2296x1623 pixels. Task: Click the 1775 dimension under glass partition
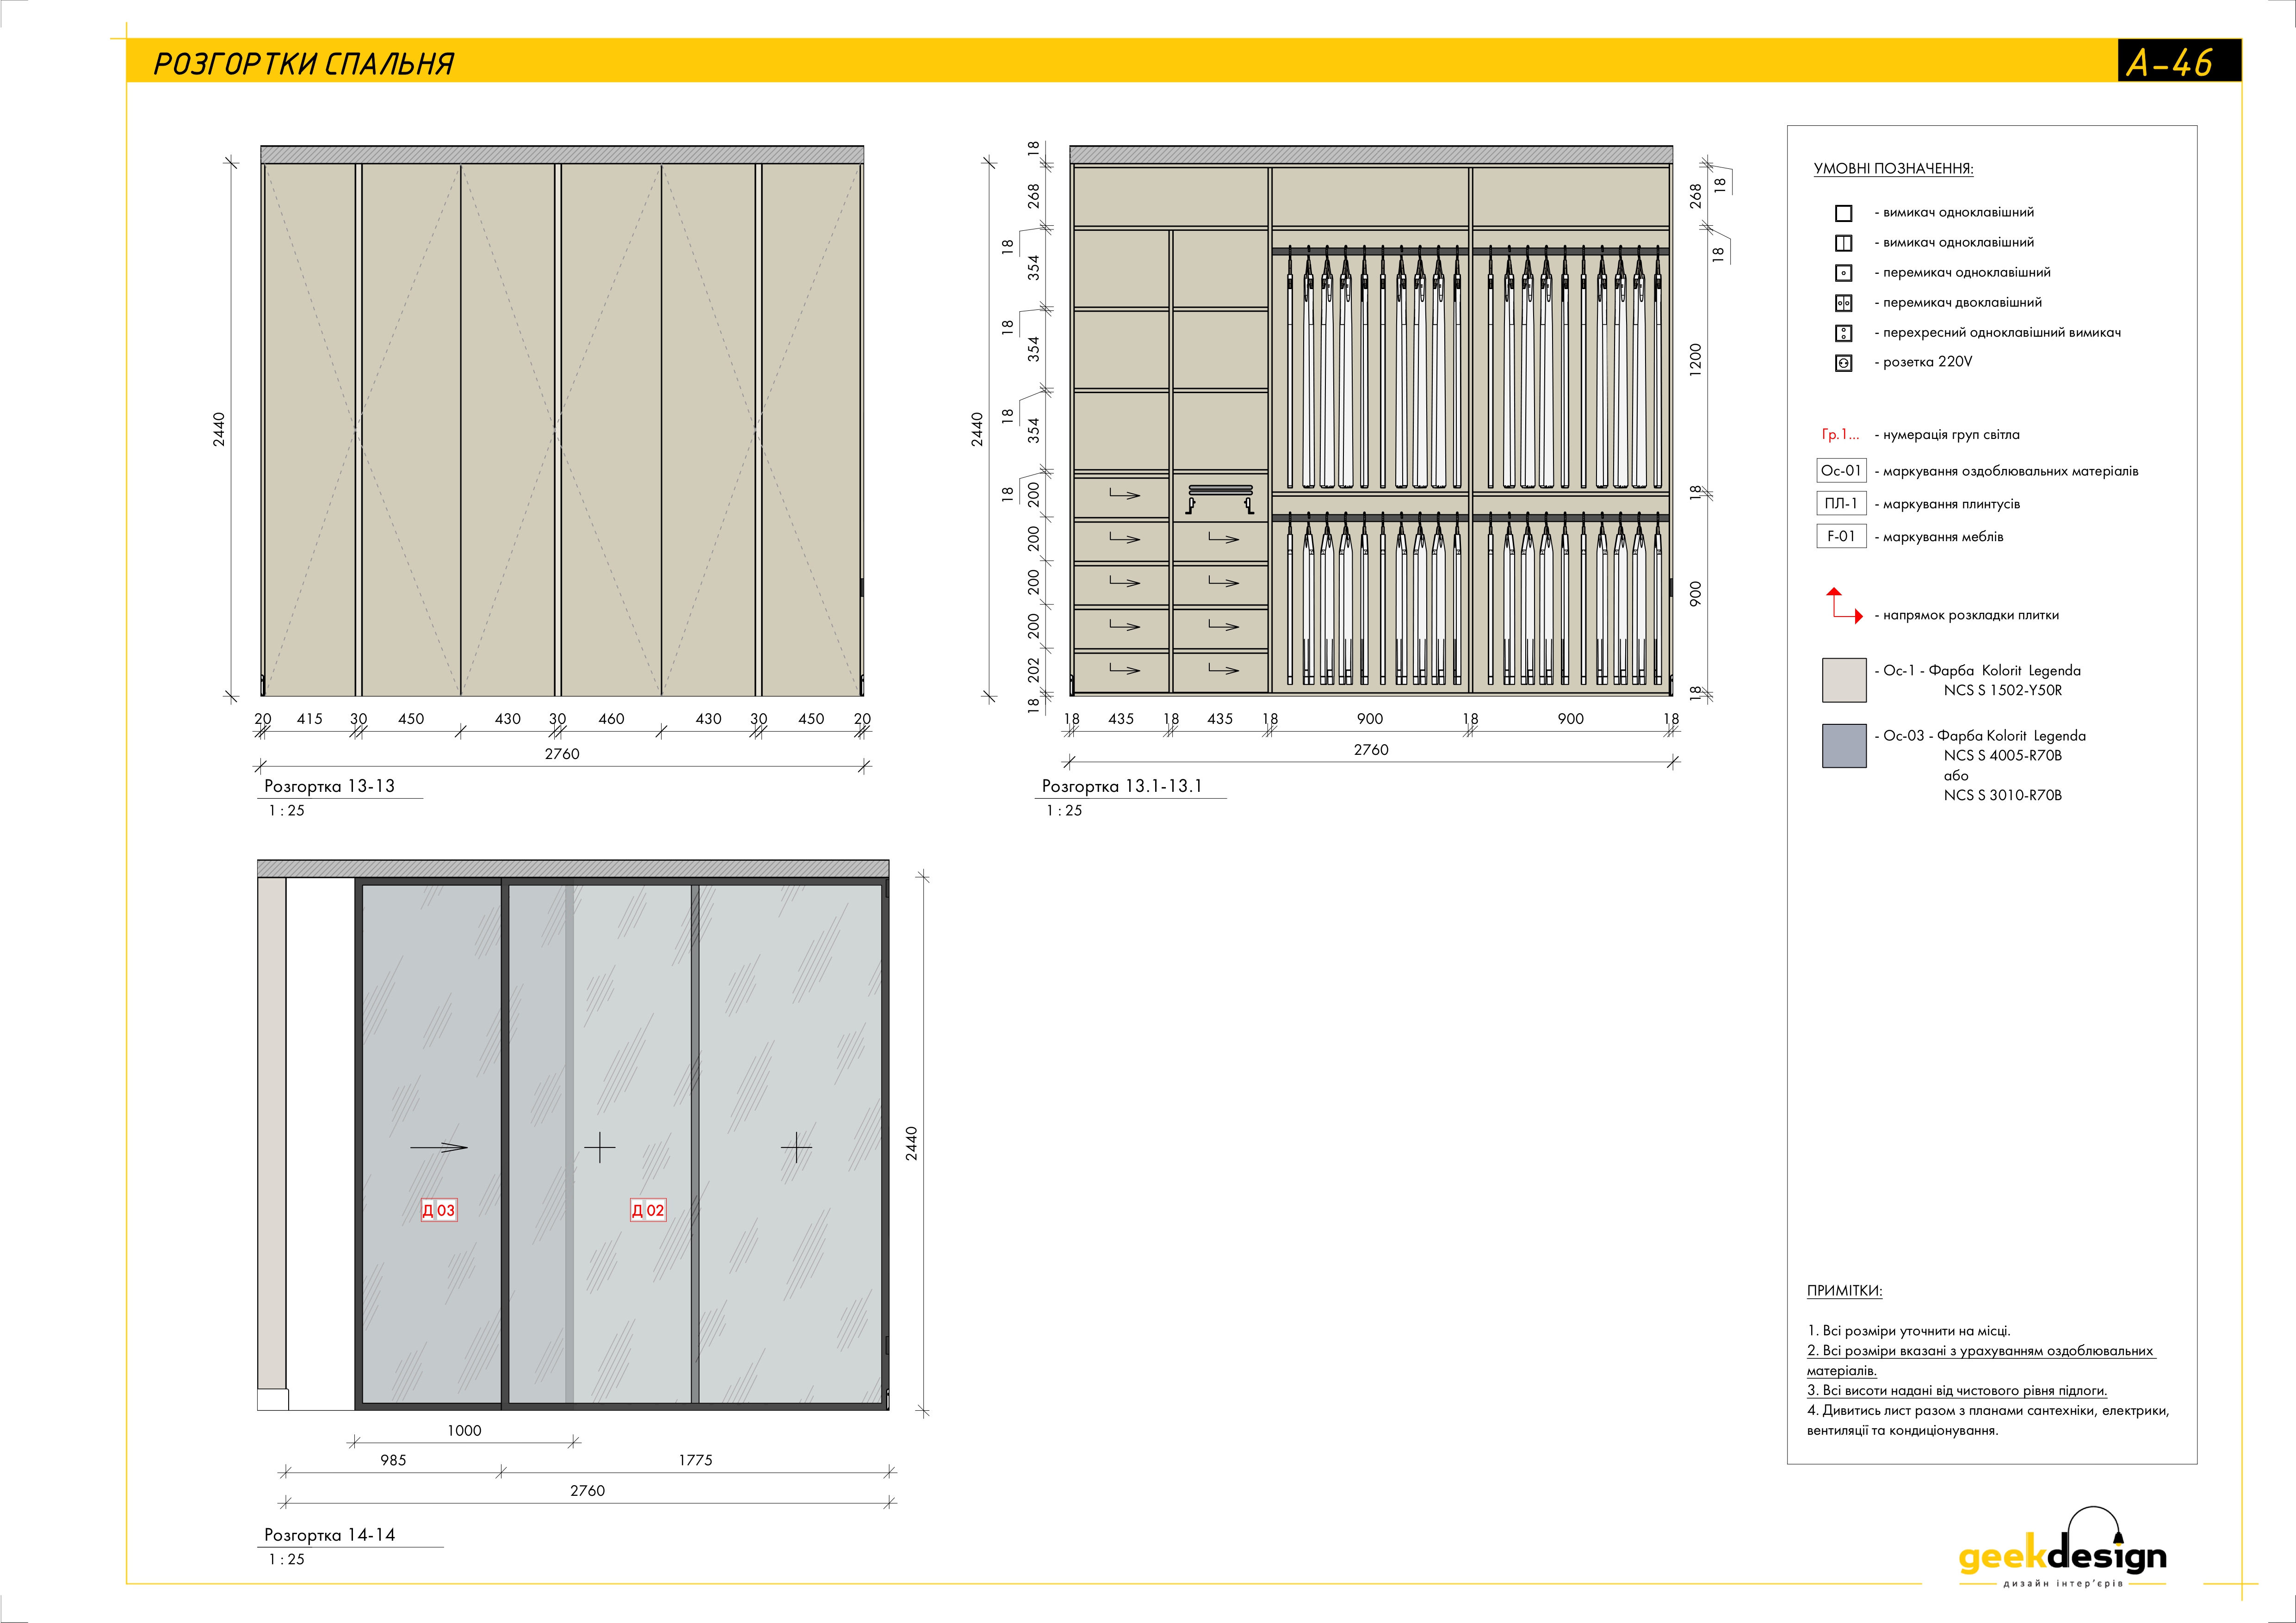[x=695, y=1460]
